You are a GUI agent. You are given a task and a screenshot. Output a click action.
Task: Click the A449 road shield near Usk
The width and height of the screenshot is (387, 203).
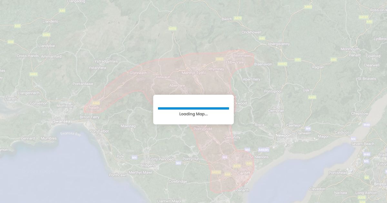312,97
